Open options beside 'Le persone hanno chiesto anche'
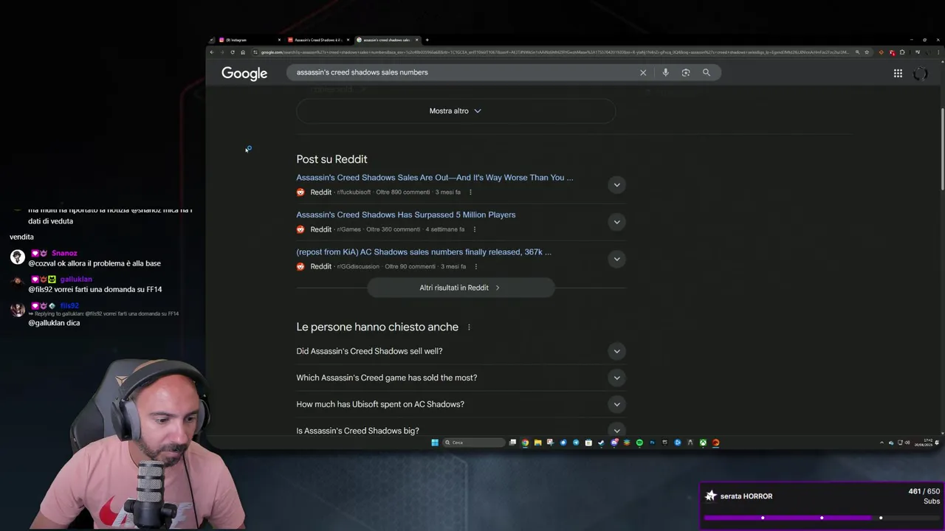This screenshot has width=945, height=531. [x=469, y=327]
